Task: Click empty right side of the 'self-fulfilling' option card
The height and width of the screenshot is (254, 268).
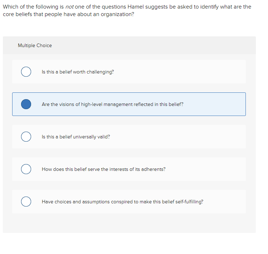Action: (x=225, y=202)
